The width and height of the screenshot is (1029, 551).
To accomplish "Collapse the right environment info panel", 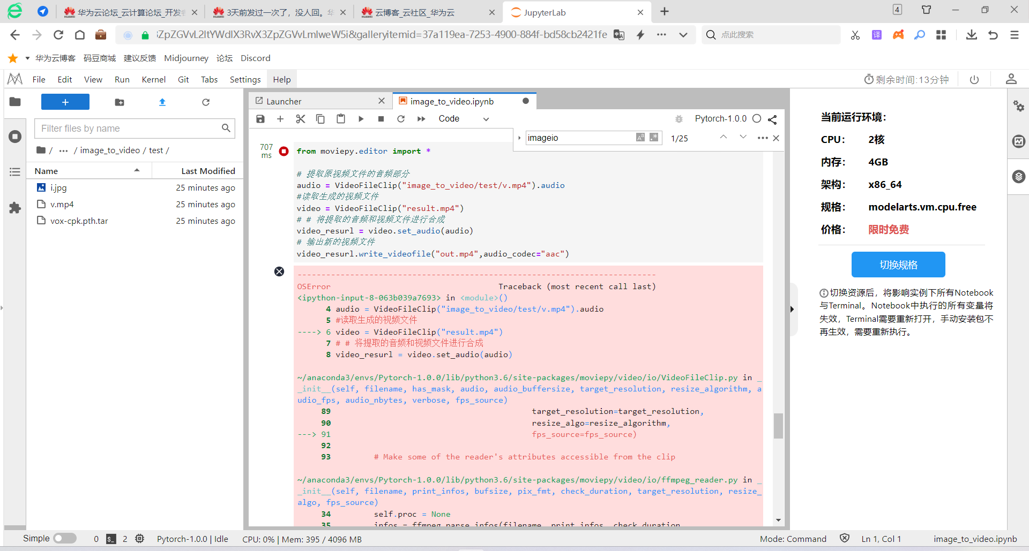I will click(x=792, y=309).
